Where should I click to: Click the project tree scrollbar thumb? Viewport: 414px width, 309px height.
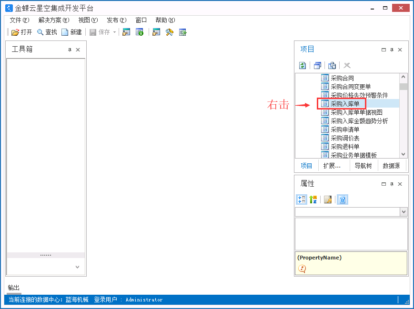403,87
